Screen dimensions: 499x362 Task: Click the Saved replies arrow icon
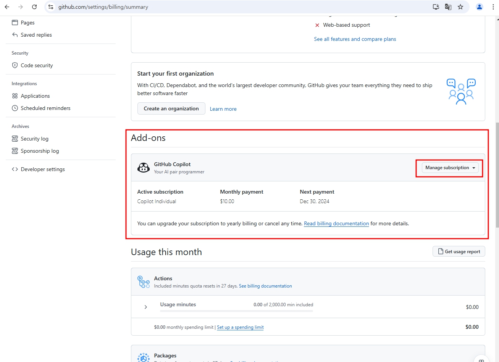click(15, 35)
